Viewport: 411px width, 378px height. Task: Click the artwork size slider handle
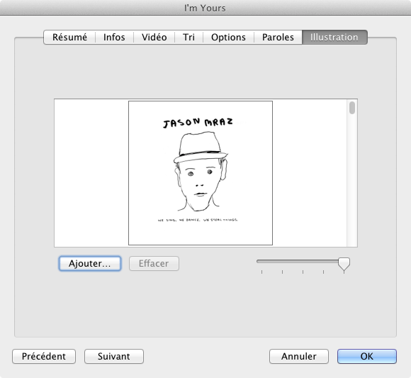click(x=344, y=264)
